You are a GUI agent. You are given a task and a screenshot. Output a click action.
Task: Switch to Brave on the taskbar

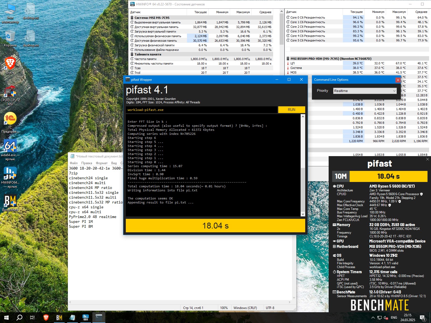click(x=46, y=318)
